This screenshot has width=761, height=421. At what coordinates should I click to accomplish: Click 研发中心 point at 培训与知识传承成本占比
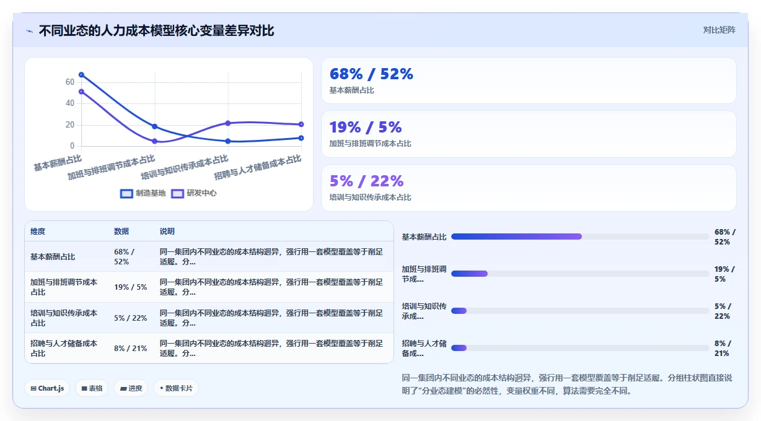[228, 123]
